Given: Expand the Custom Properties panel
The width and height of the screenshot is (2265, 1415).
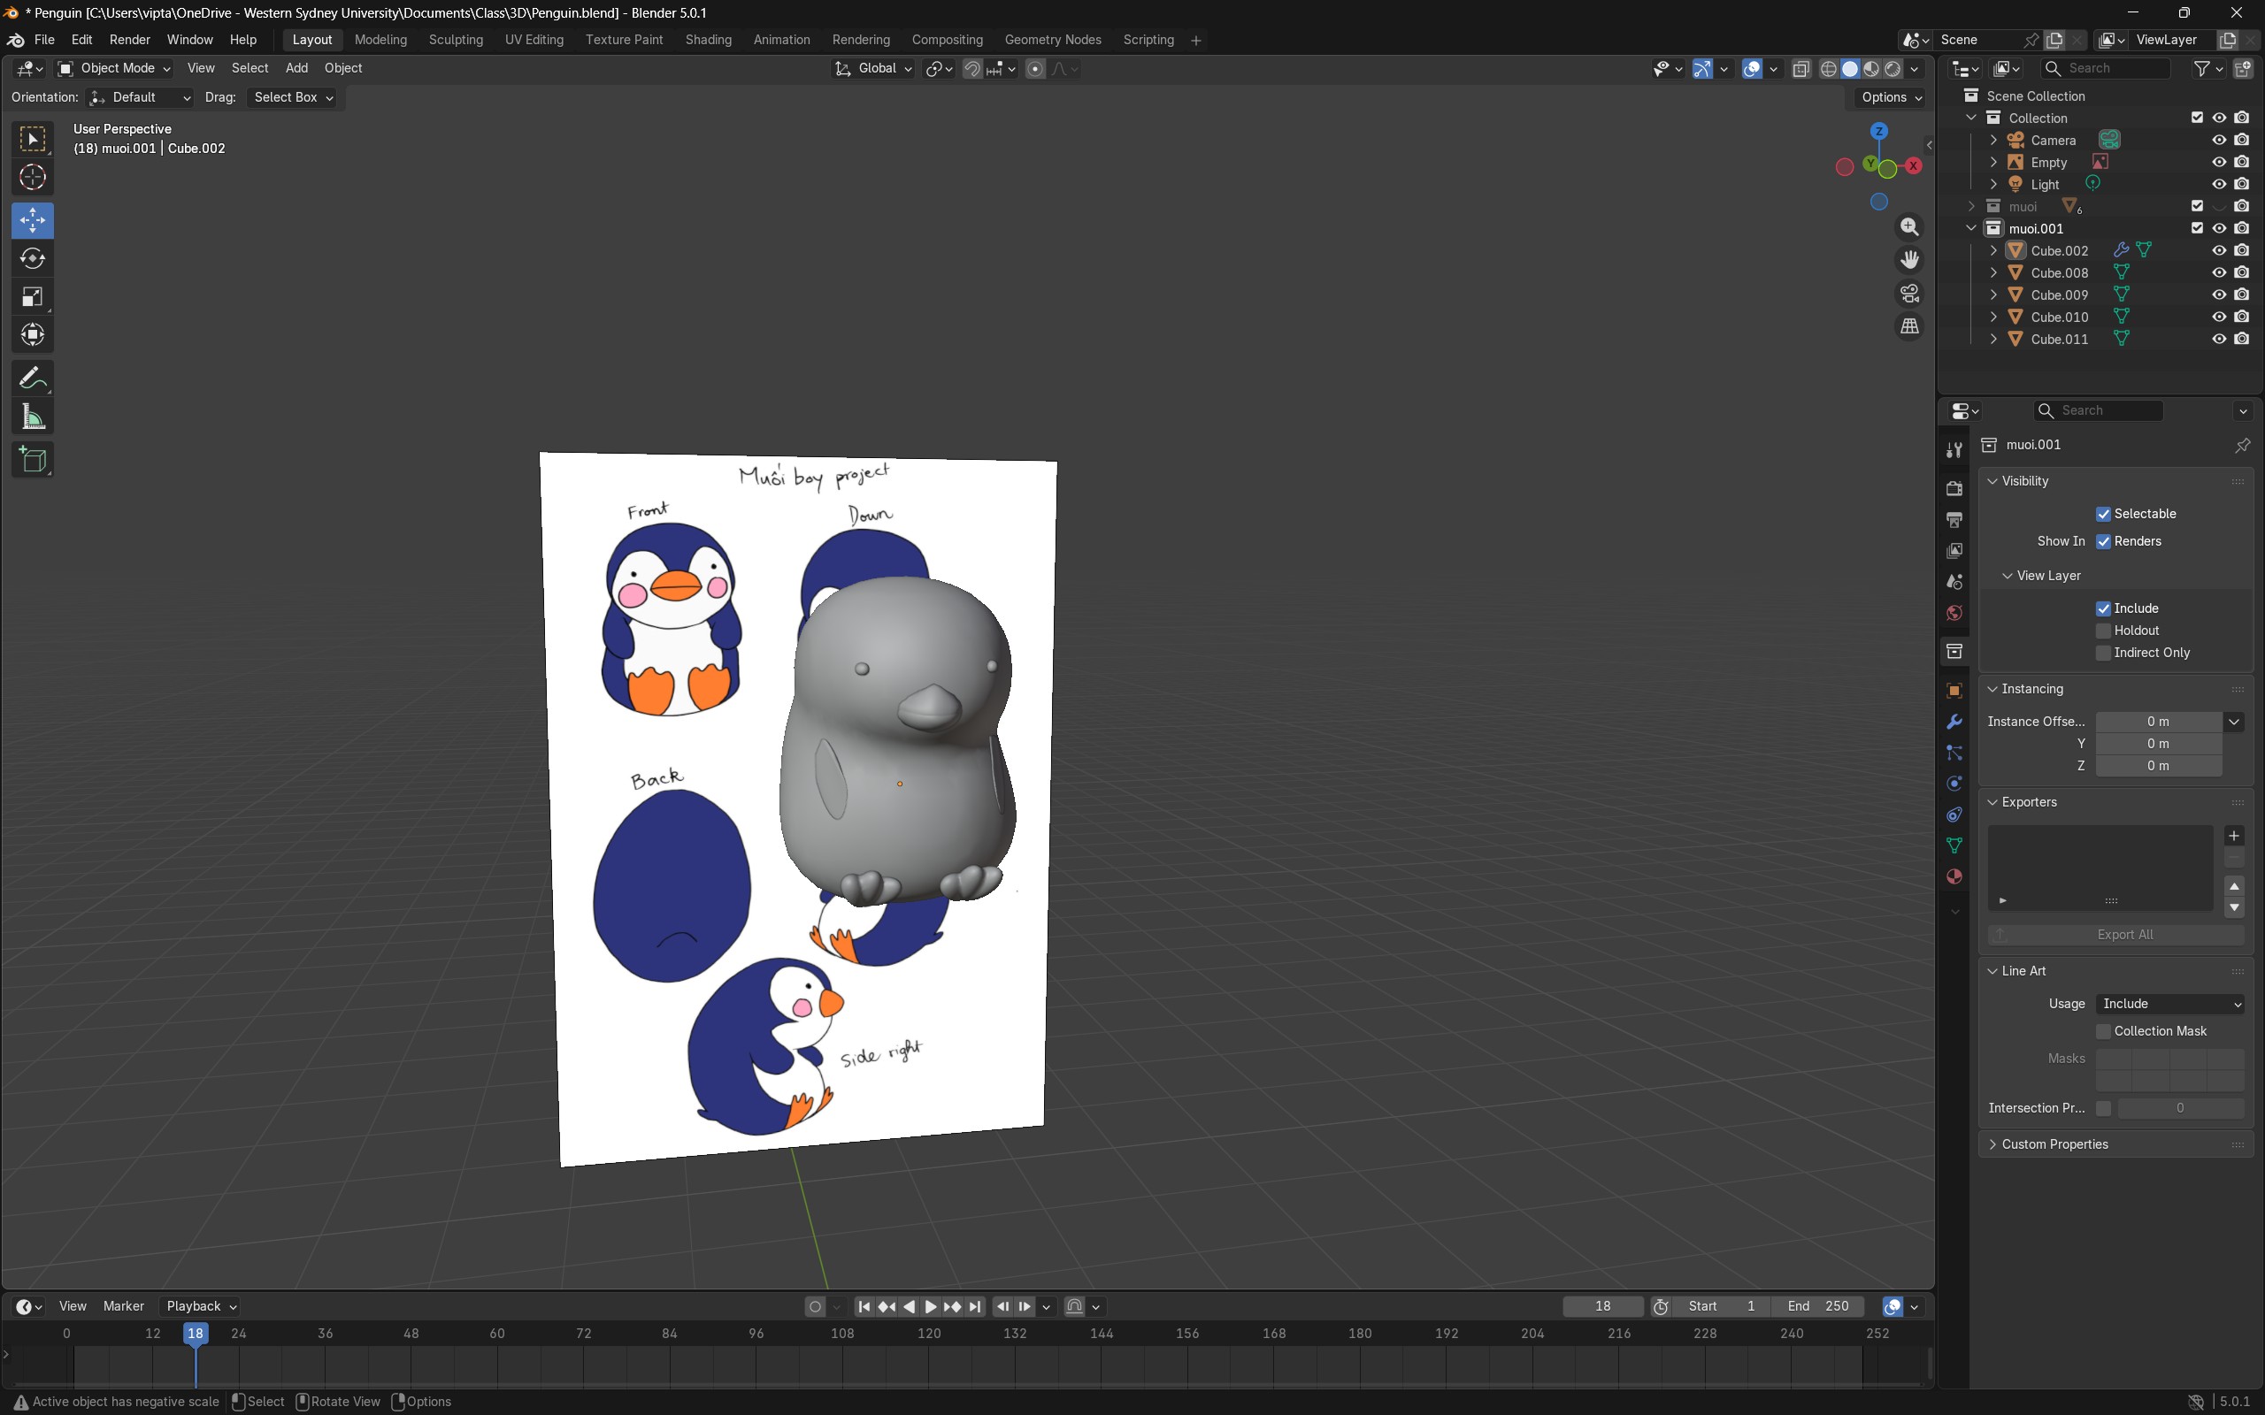Looking at the screenshot, I should coord(2054,1143).
